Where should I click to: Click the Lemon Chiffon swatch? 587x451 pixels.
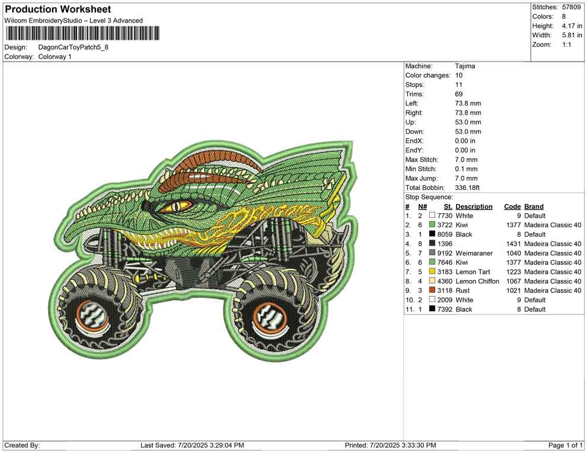click(x=432, y=281)
